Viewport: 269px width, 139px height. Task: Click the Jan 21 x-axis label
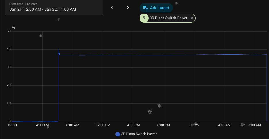click(x=12, y=125)
